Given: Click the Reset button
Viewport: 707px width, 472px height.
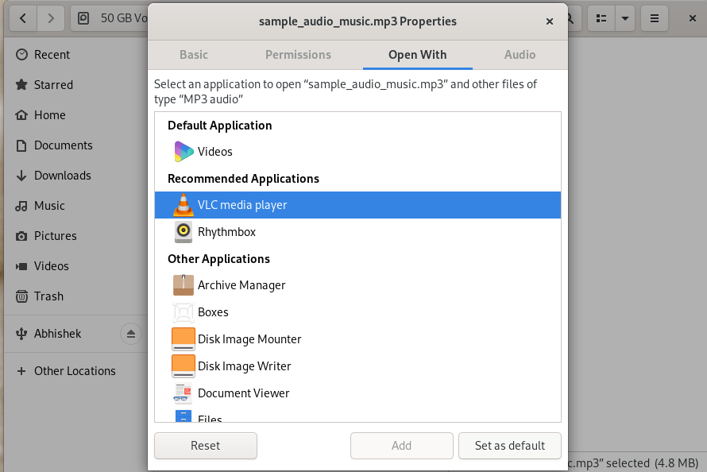Looking at the screenshot, I should point(206,446).
